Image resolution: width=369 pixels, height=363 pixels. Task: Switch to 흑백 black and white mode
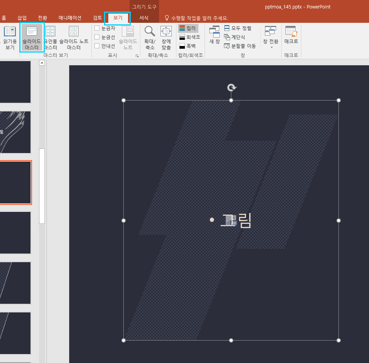pos(187,46)
